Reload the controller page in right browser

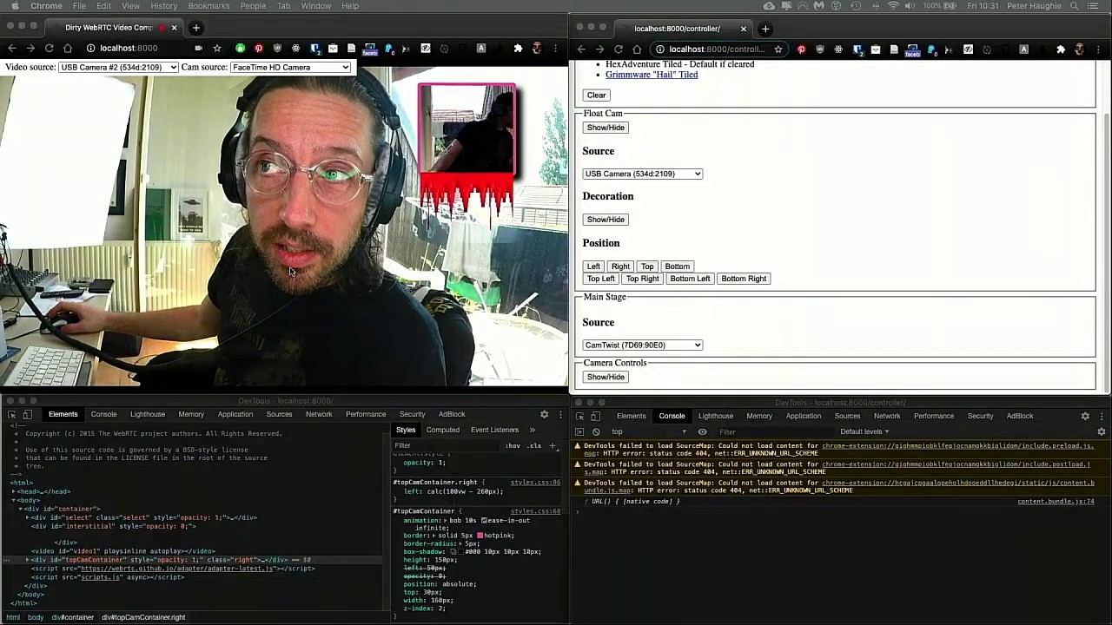(x=619, y=49)
